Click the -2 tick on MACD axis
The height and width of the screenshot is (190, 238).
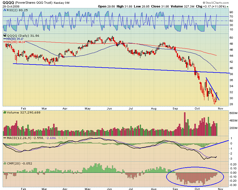(231, 154)
